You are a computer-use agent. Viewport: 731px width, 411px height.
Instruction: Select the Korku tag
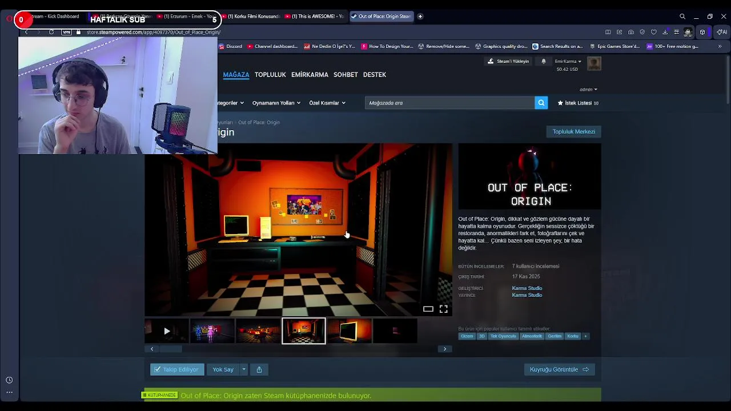tap(573, 336)
